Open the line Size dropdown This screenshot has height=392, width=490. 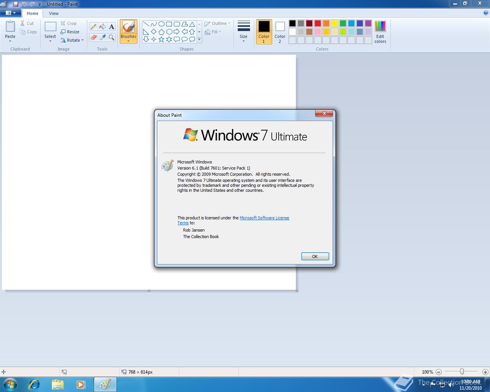tap(243, 32)
